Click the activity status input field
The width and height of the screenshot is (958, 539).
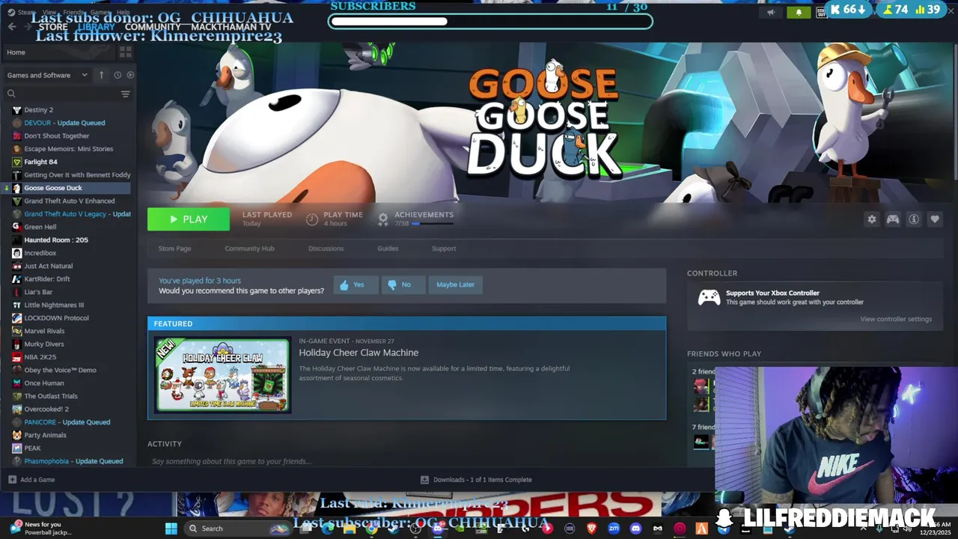pyautogui.click(x=406, y=461)
